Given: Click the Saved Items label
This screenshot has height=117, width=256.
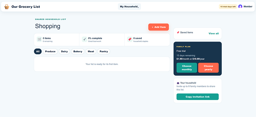Looking at the screenshot, I should [x=187, y=32].
